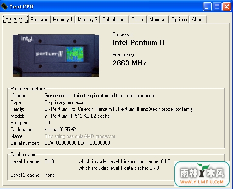
Task: Click the "Codename:" label
Action: (22, 130)
